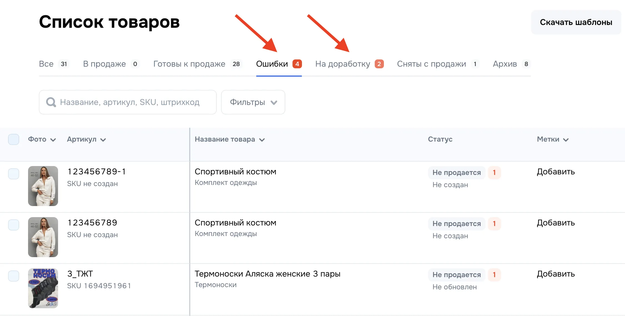625x316 pixels.
Task: Open sports suit photo for 123456789-1
Action: (43, 186)
